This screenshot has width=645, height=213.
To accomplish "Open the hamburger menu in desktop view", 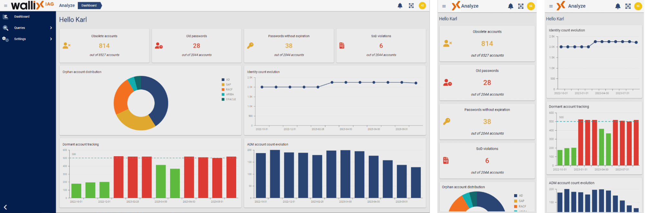I will (x=5, y=5).
